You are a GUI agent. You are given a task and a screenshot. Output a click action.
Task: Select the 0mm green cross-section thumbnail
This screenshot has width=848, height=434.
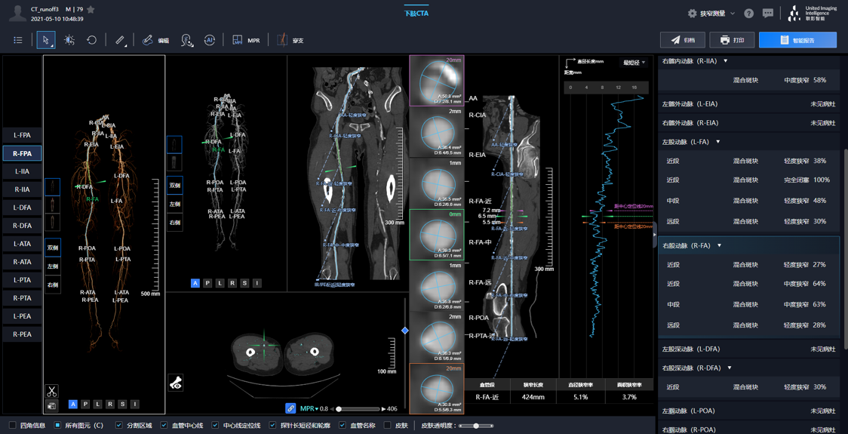pyautogui.click(x=437, y=235)
